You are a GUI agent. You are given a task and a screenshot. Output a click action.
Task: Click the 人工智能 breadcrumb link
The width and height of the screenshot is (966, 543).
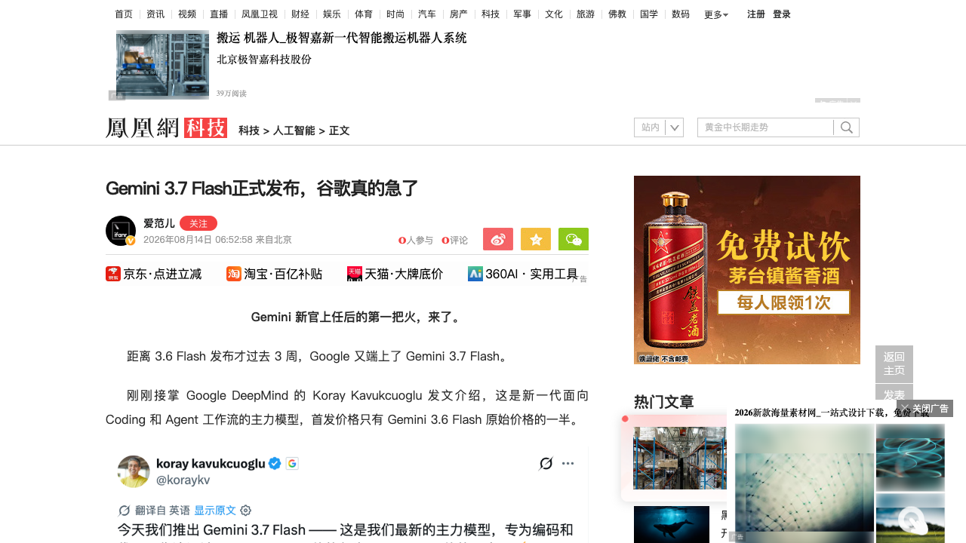coord(294,130)
